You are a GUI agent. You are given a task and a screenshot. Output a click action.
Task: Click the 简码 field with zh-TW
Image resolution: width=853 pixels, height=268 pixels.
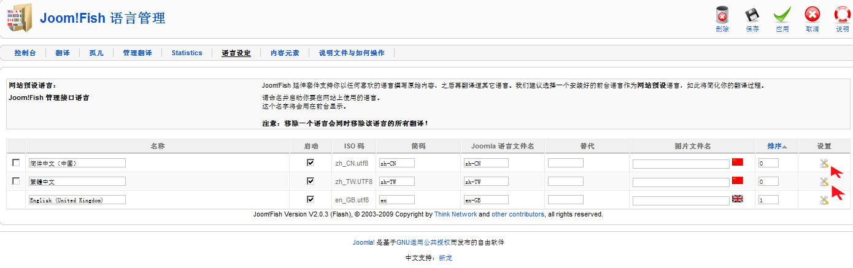(397, 182)
